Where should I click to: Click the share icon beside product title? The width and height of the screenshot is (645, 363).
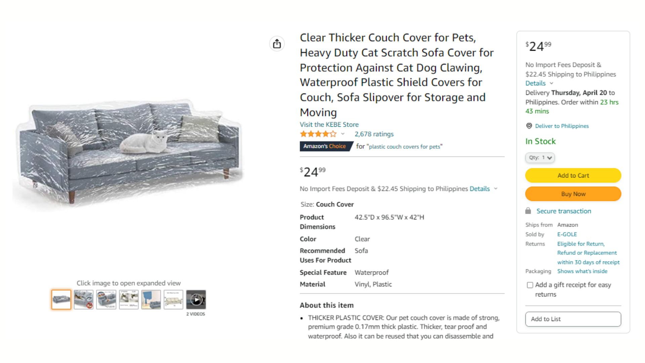pyautogui.click(x=277, y=44)
